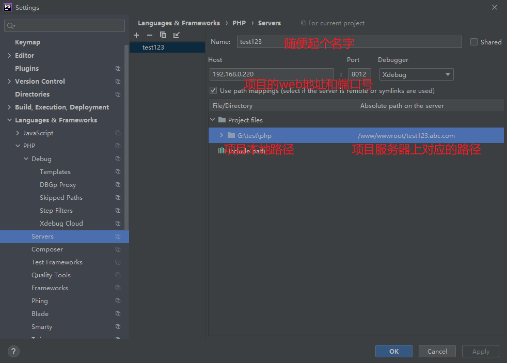Image resolution: width=507 pixels, height=363 pixels.
Task: Expand the Editor settings section
Action: pos(9,56)
